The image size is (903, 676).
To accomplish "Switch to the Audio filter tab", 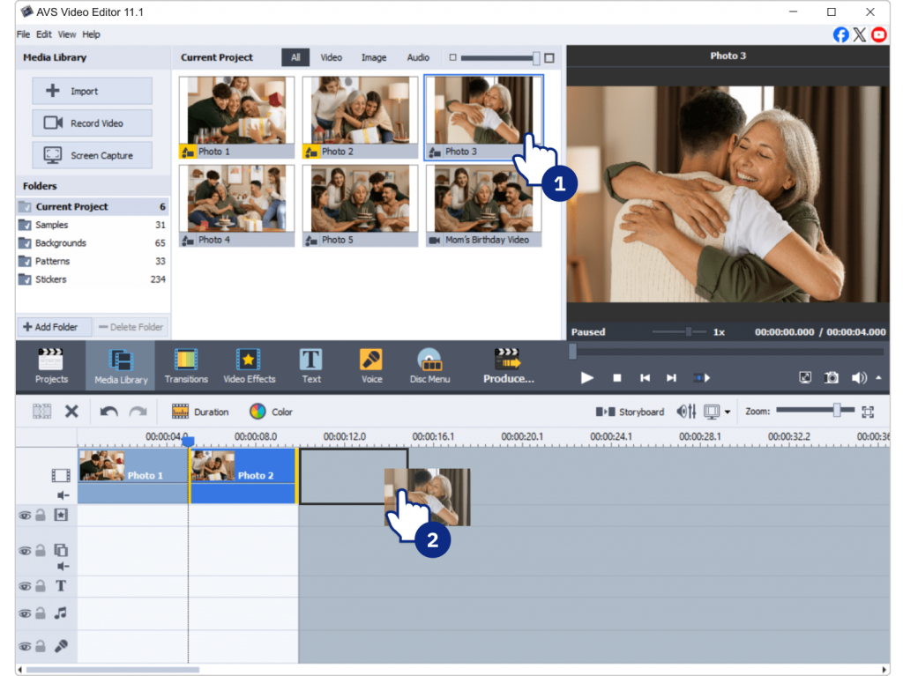I will [x=418, y=57].
